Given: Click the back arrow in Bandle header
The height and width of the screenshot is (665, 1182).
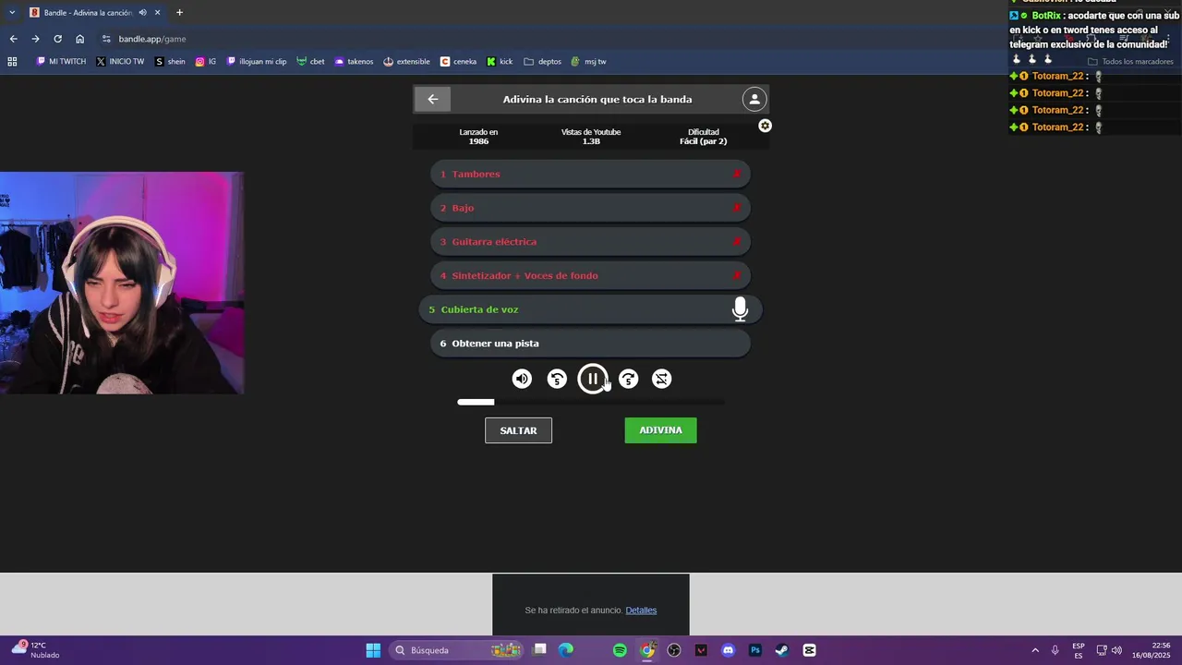Looking at the screenshot, I should coord(432,99).
